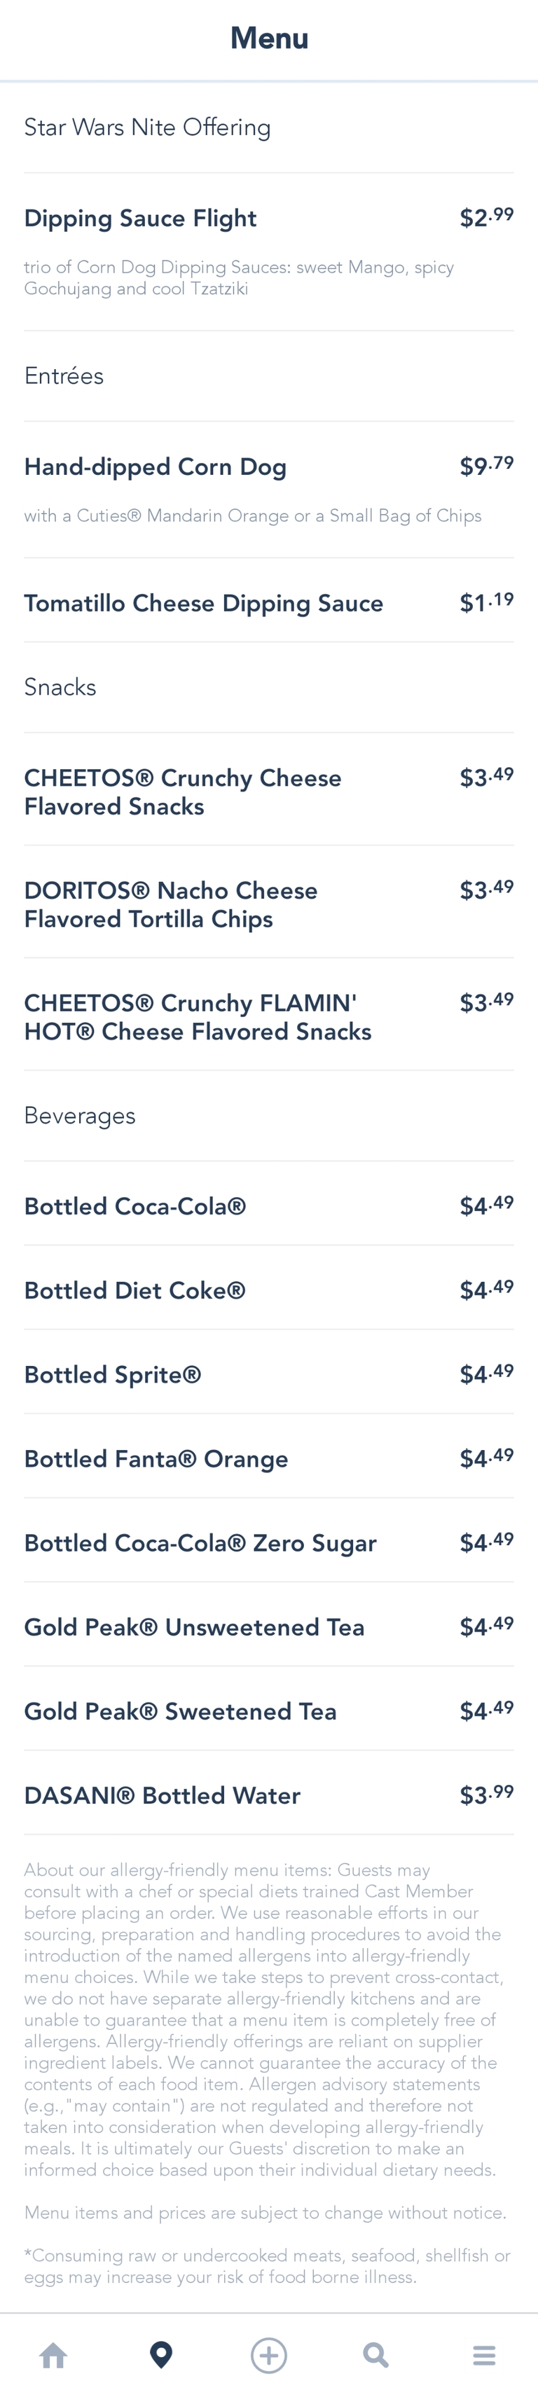This screenshot has height=2397, width=538.
Task: Click the $9.79 corn dog price
Action: coord(486,467)
